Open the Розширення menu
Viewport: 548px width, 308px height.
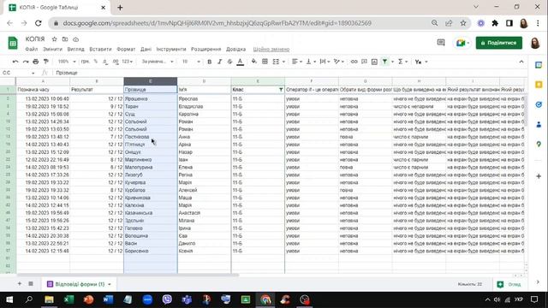tap(205, 50)
